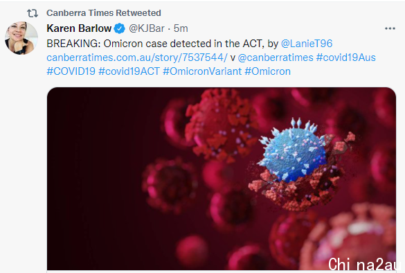Open the #Omicron hashtag
Screen dimensions: 405x273
pos(268,71)
